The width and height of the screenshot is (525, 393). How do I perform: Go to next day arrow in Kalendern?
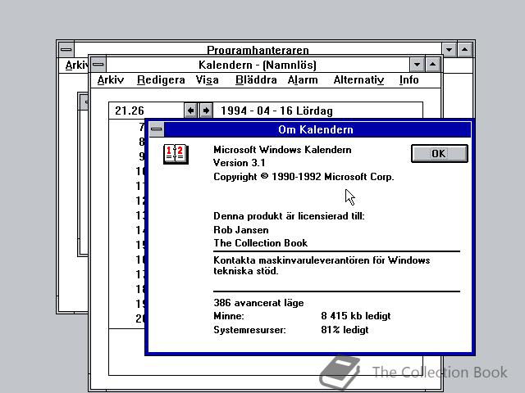206,111
